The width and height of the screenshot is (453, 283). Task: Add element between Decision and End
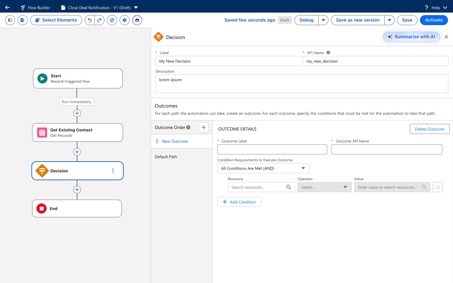(x=77, y=190)
